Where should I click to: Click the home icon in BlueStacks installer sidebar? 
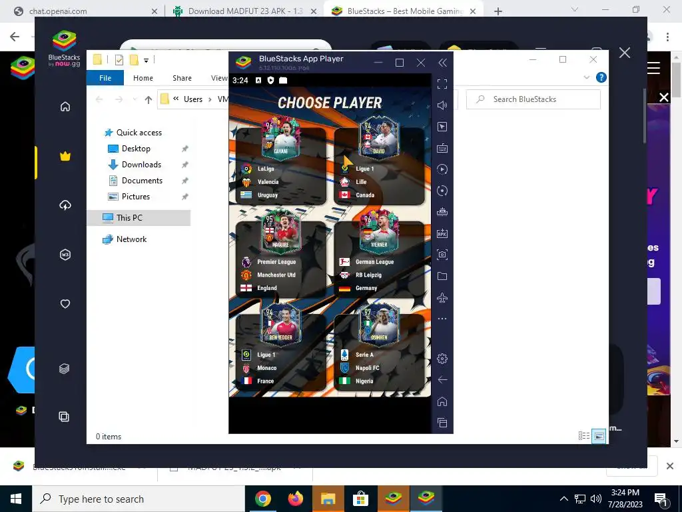[x=65, y=107]
